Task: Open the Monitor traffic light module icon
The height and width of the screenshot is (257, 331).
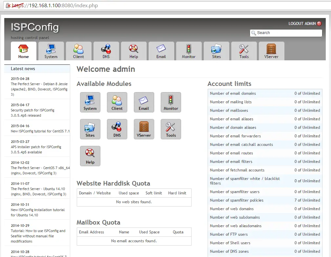Action: (x=171, y=102)
